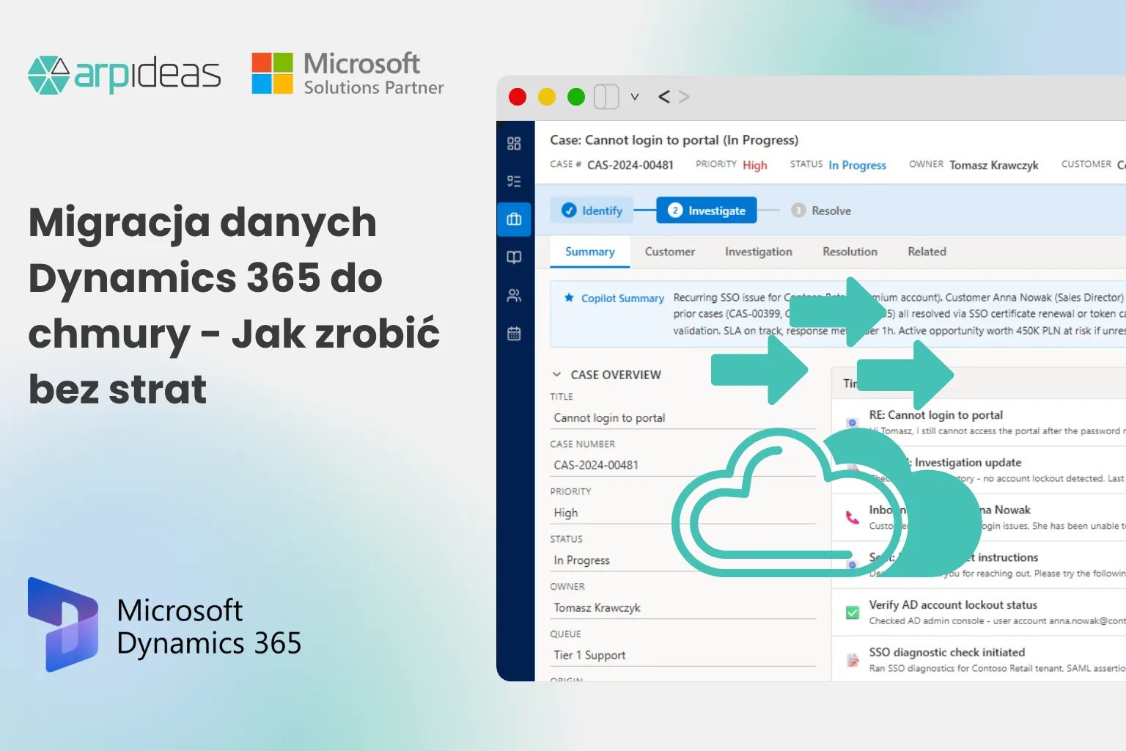Screen dimensions: 1126x751
Task: Click the email icon for RE: Cannot login
Action: (x=852, y=422)
